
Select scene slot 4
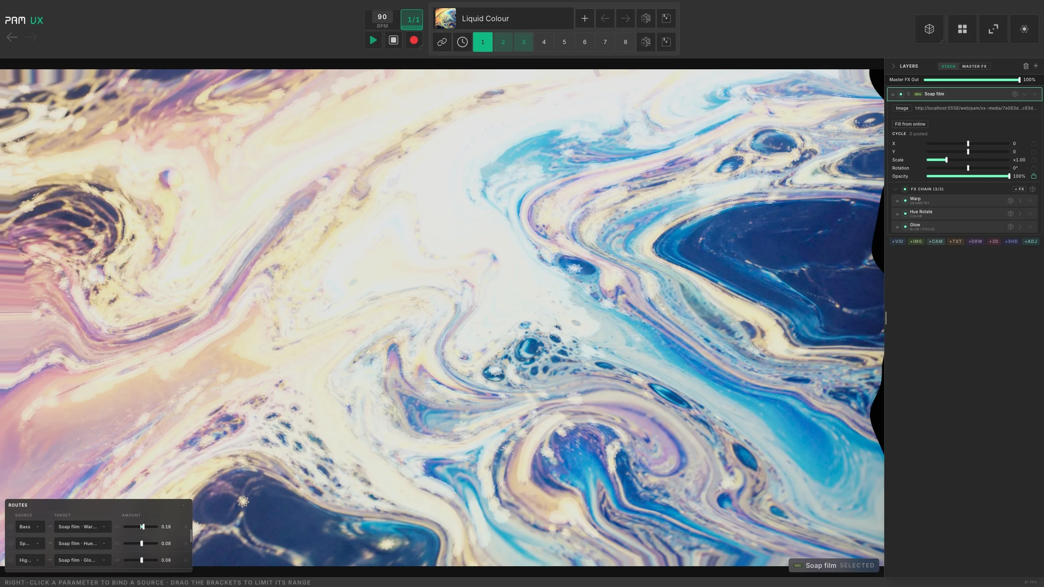point(544,42)
